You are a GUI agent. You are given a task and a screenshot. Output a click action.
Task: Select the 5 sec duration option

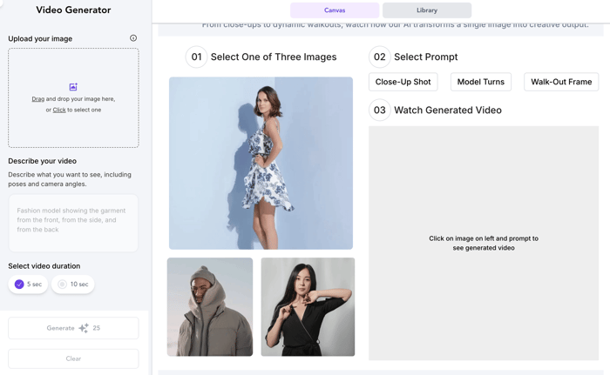tap(28, 285)
